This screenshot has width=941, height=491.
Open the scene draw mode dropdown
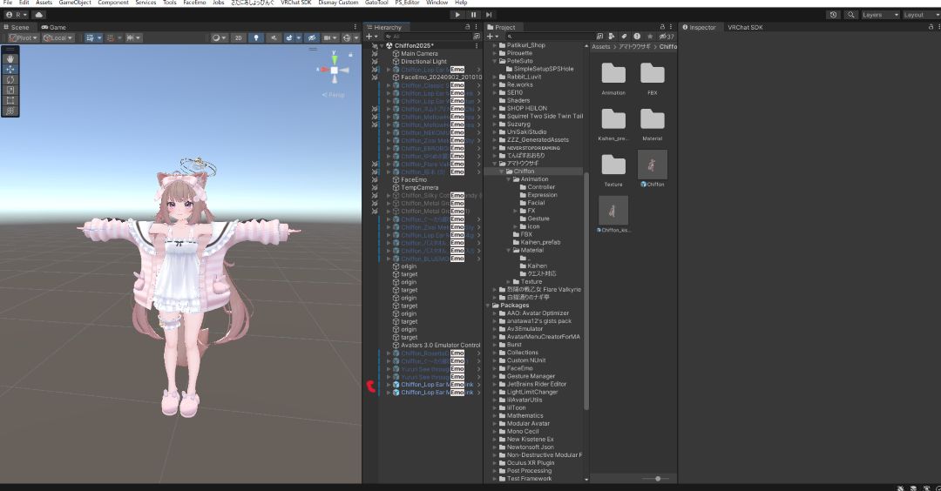tap(219, 37)
